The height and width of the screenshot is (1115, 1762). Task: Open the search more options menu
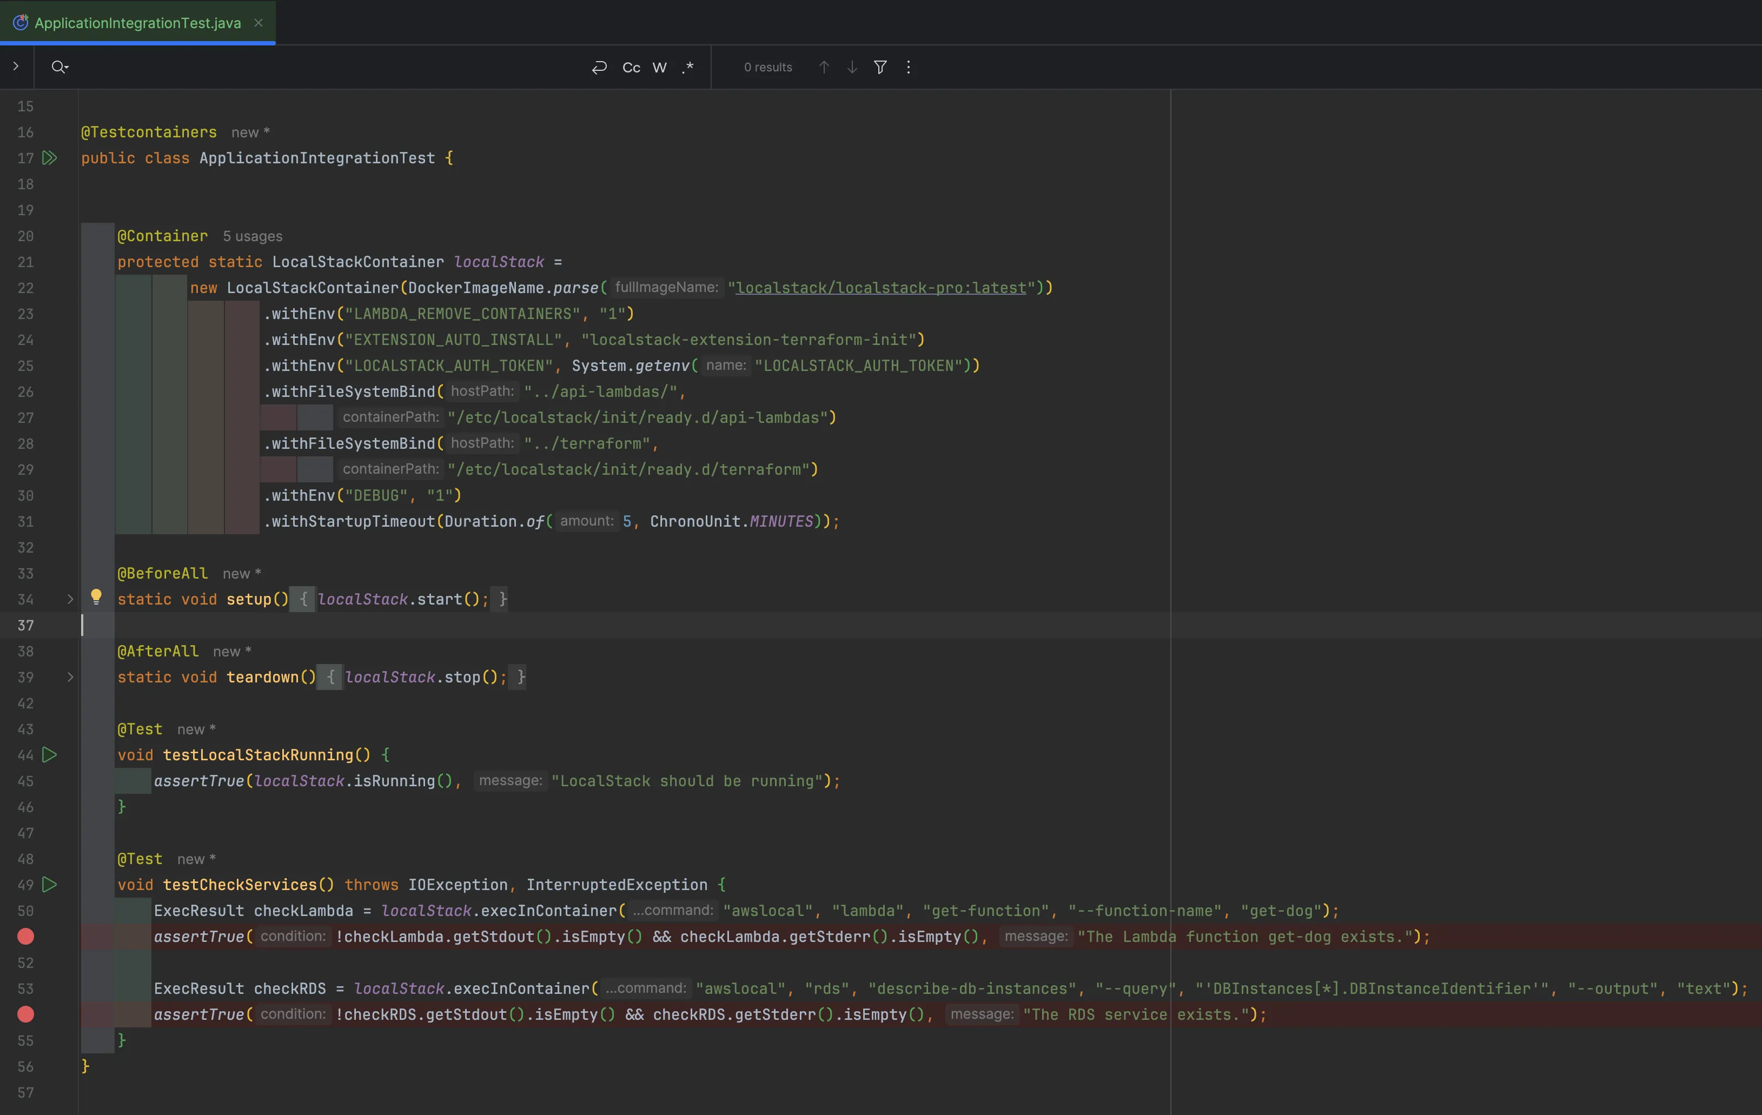(x=908, y=67)
